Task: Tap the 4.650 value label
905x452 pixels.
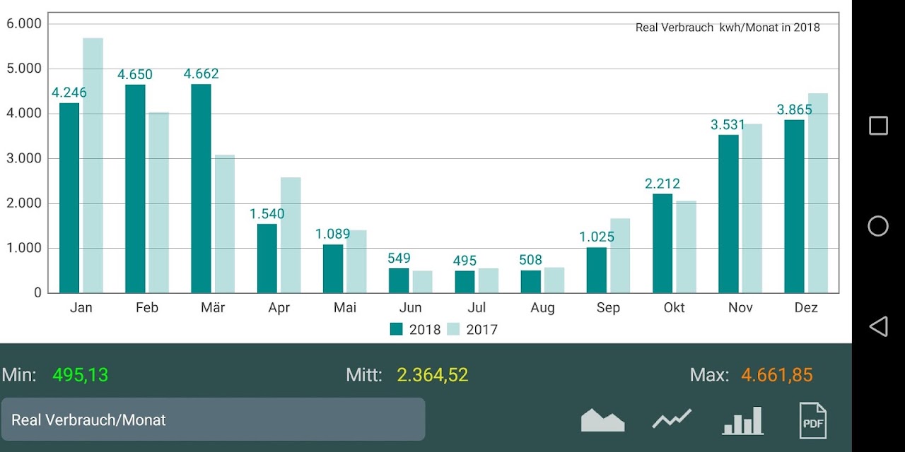Action: pyautogui.click(x=135, y=75)
